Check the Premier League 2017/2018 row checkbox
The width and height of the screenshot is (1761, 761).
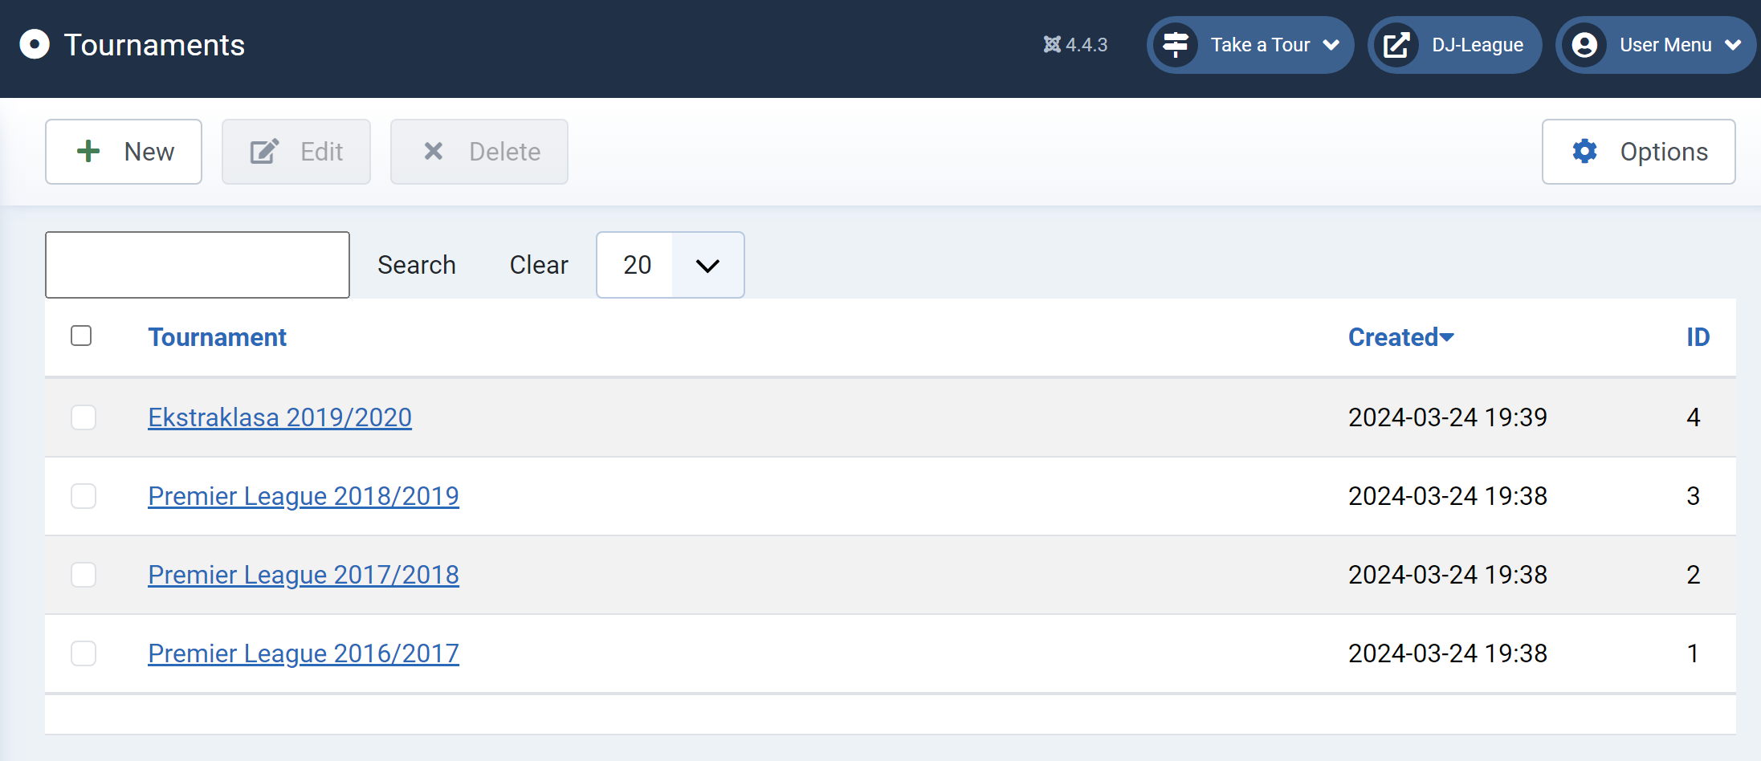point(84,575)
